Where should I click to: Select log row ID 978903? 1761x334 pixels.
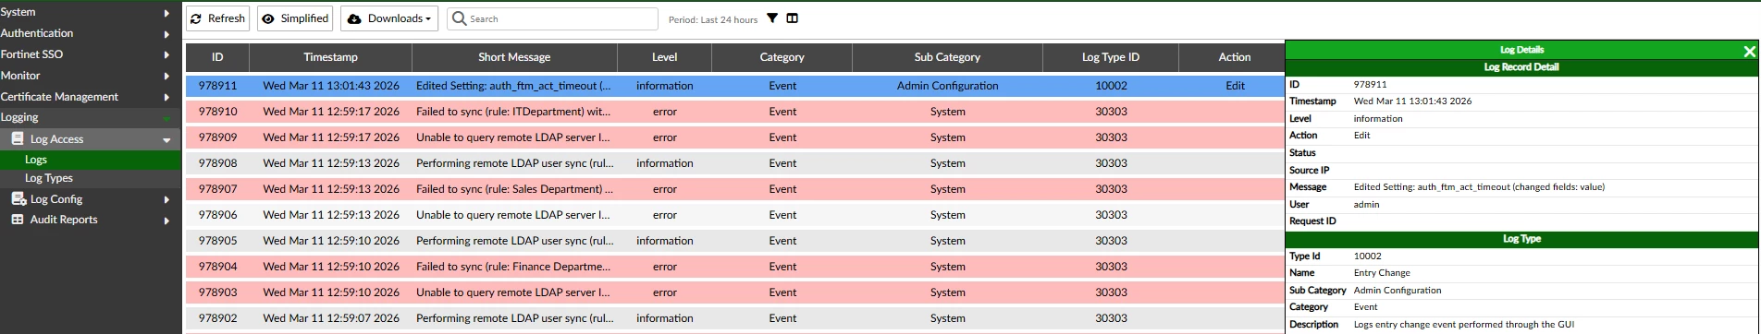coord(734,292)
